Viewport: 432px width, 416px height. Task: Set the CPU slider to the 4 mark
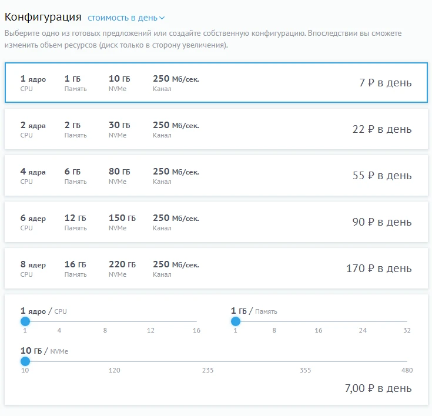pos(59,321)
